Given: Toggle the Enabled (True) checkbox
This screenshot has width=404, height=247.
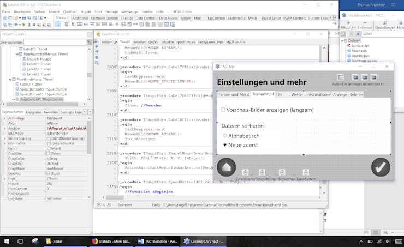Looking at the screenshot, I should [48, 173].
